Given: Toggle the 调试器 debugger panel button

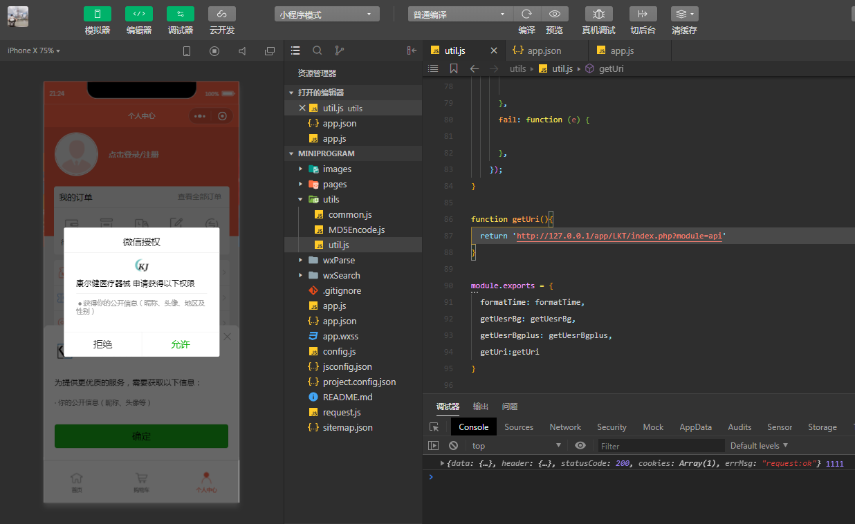Looking at the screenshot, I should coord(181,14).
